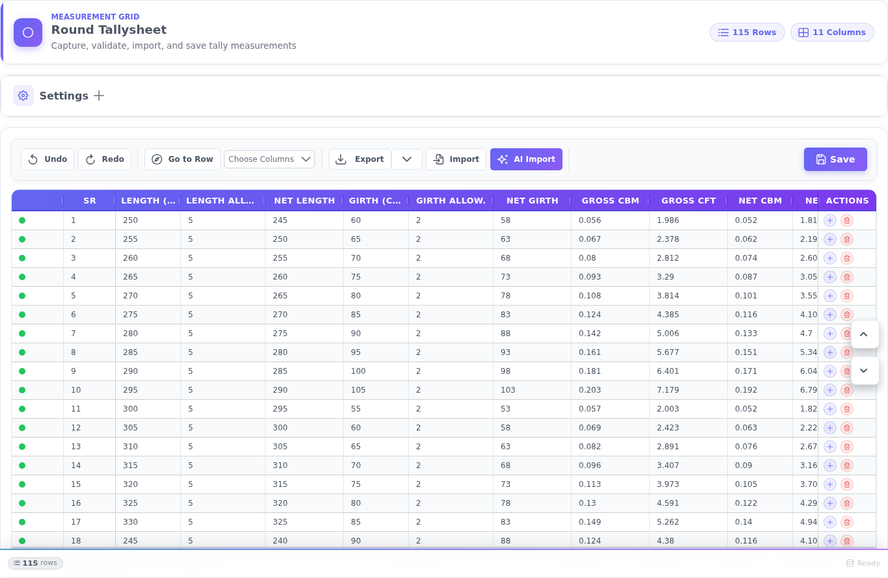Add a row after row 2
Image resolution: width=888 pixels, height=578 pixels.
coord(830,239)
